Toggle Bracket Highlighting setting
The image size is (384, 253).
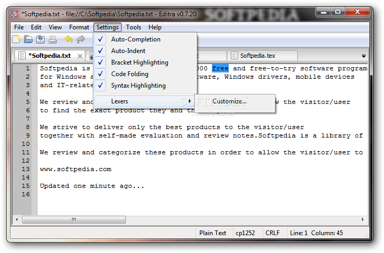click(x=145, y=62)
